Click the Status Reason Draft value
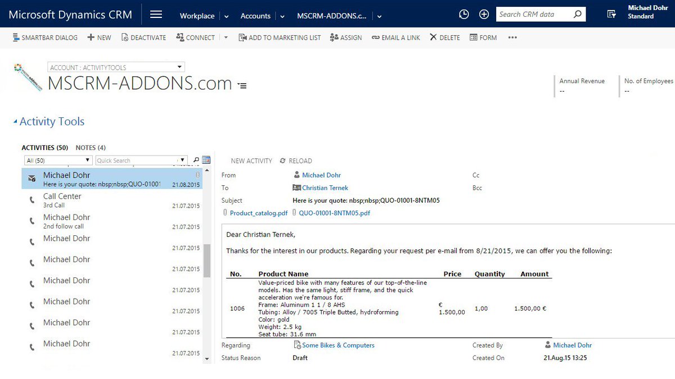Screen dimensions: 675x379 (x=300, y=358)
